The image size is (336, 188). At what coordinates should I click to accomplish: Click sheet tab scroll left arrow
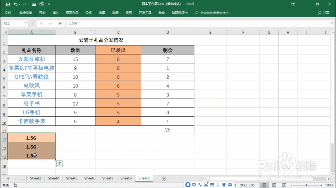point(8,178)
